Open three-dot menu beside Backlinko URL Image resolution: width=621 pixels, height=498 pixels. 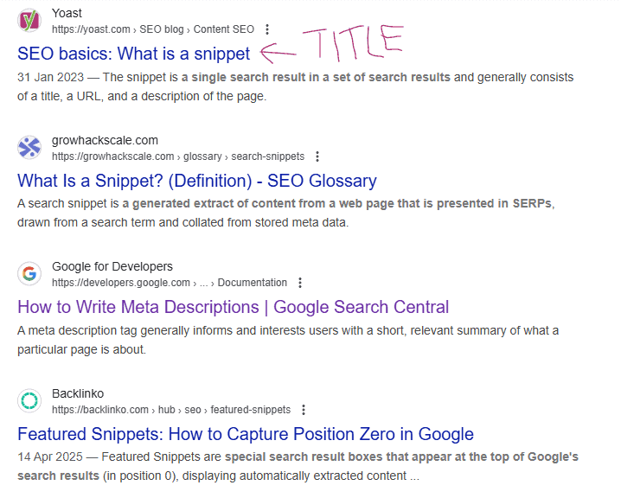point(304,410)
